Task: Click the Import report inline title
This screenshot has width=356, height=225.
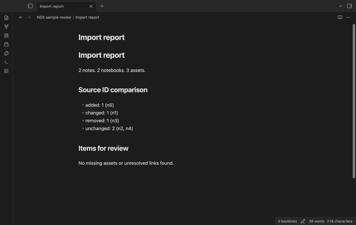Action: pos(101,37)
